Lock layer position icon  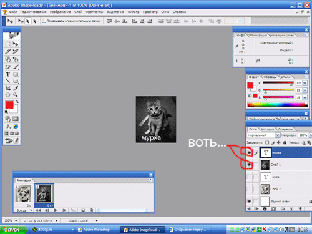[x=279, y=142]
